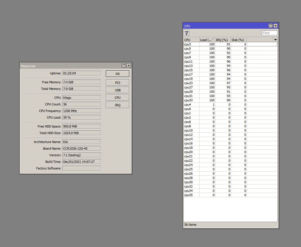
Task: Open the filter icon in CPU window
Action: pyautogui.click(x=187, y=33)
